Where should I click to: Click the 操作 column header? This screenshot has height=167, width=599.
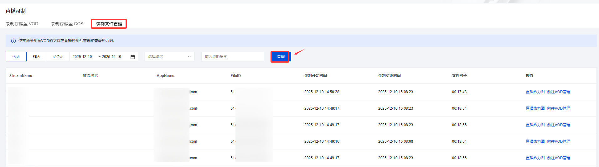(x=529, y=76)
